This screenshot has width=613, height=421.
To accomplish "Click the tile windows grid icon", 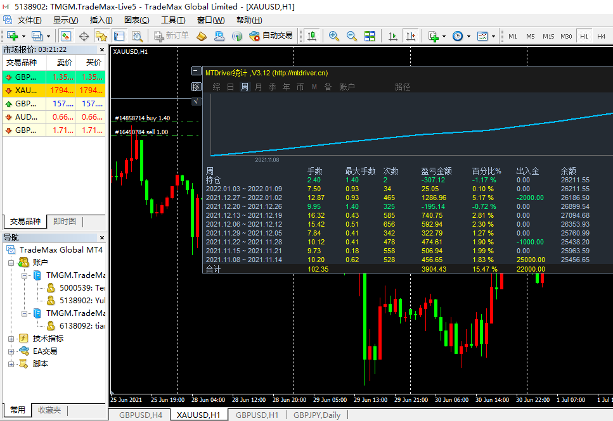I will pos(370,36).
